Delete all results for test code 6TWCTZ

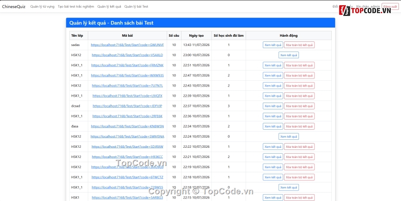pos(299,177)
